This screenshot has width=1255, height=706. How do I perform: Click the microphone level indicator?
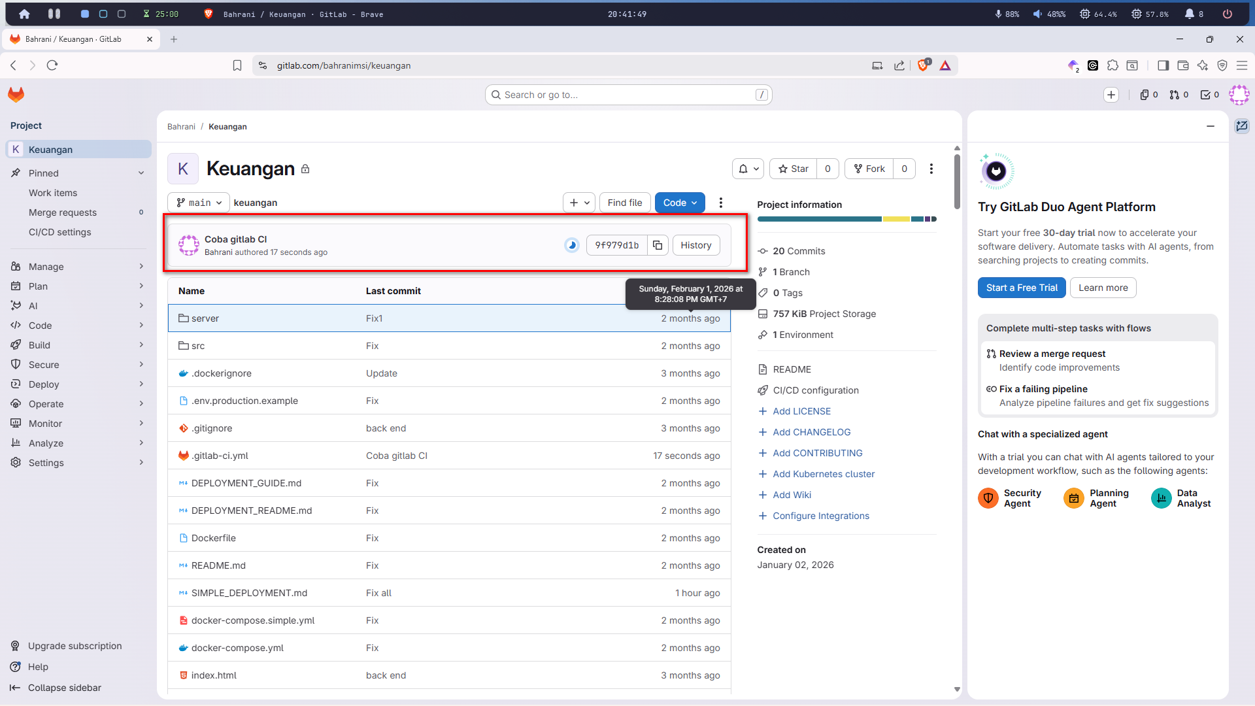(1007, 14)
